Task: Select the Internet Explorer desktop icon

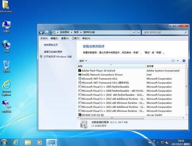Action: (7, 88)
